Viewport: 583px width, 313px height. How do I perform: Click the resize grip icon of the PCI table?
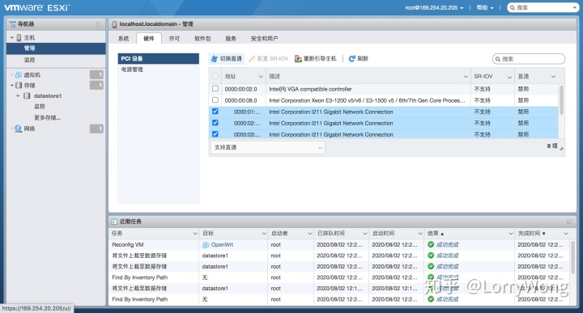click(561, 148)
